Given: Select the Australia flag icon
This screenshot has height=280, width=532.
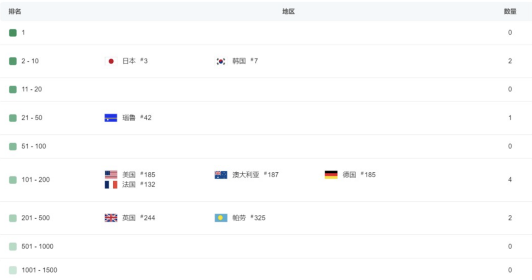Looking at the screenshot, I should tap(221, 175).
